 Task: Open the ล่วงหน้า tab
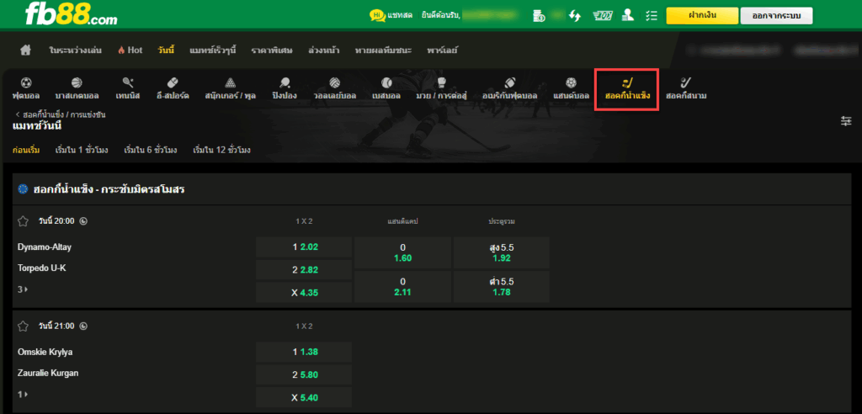click(324, 50)
